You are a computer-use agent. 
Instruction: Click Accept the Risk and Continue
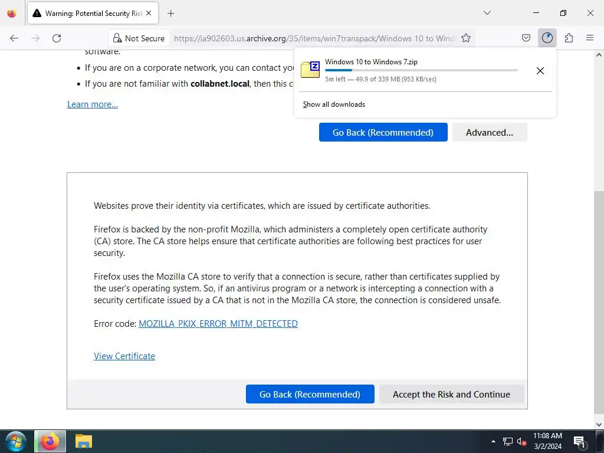(451, 394)
